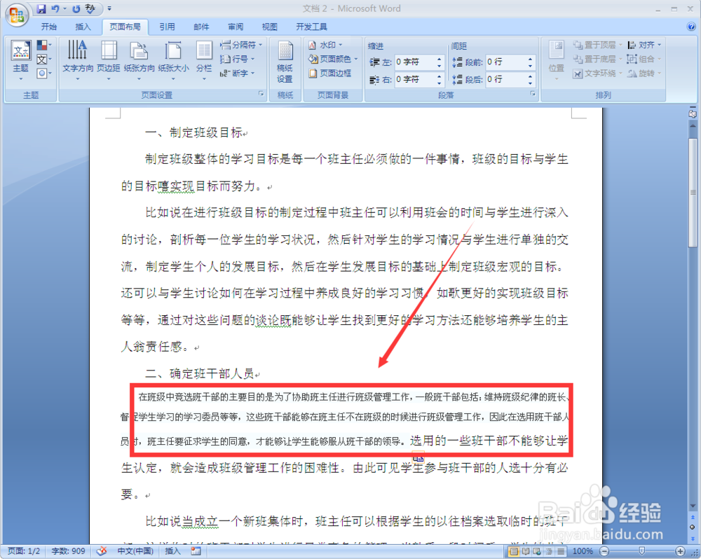Viewport: 701px width, 559px height.
Task: Click the proofing errors status icon
Action: click(102, 551)
